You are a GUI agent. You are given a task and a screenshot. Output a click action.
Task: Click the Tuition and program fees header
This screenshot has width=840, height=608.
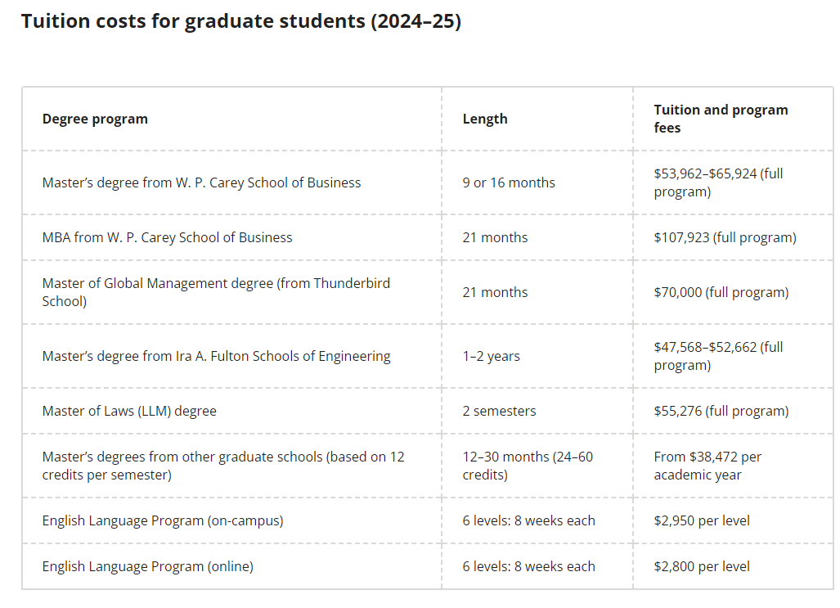click(x=721, y=119)
